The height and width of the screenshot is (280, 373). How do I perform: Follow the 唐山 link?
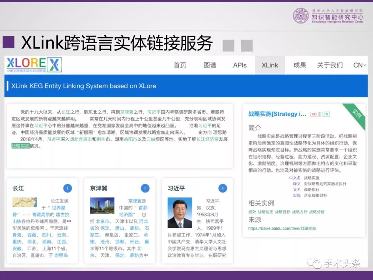click(119, 228)
